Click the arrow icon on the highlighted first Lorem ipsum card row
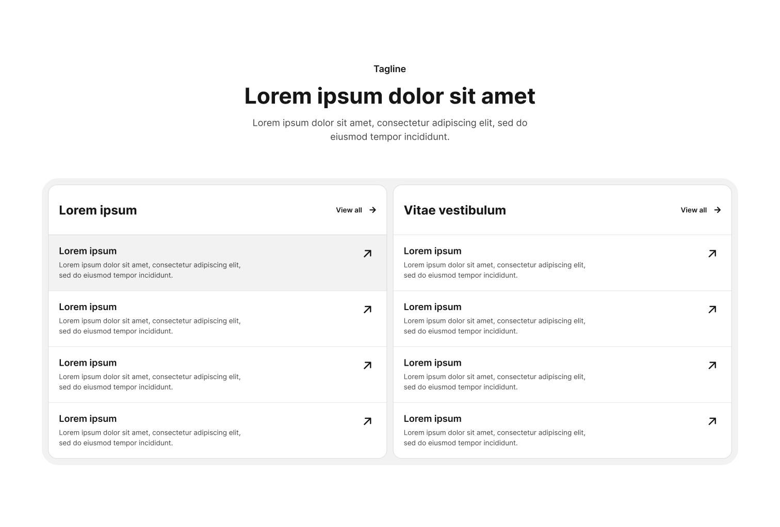Viewport: 780px width, 527px height. pyautogui.click(x=367, y=253)
